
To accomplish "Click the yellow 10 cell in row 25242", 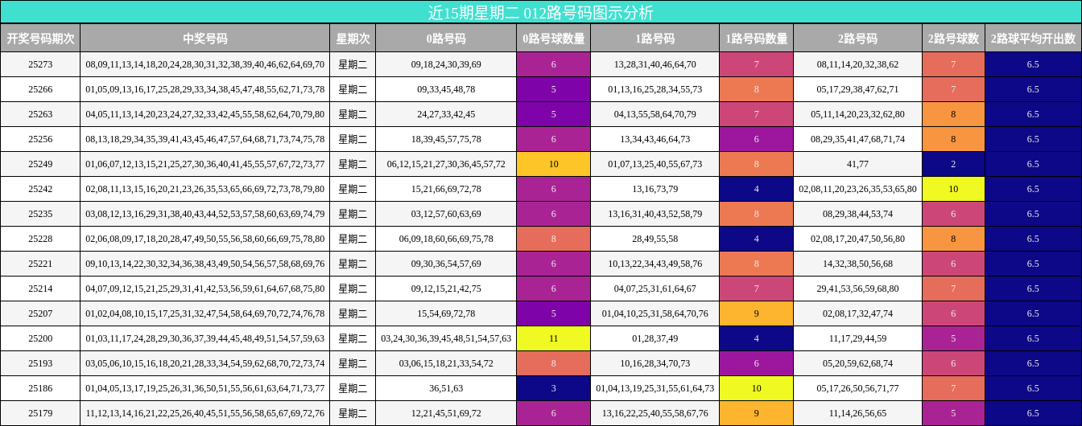I will (953, 189).
